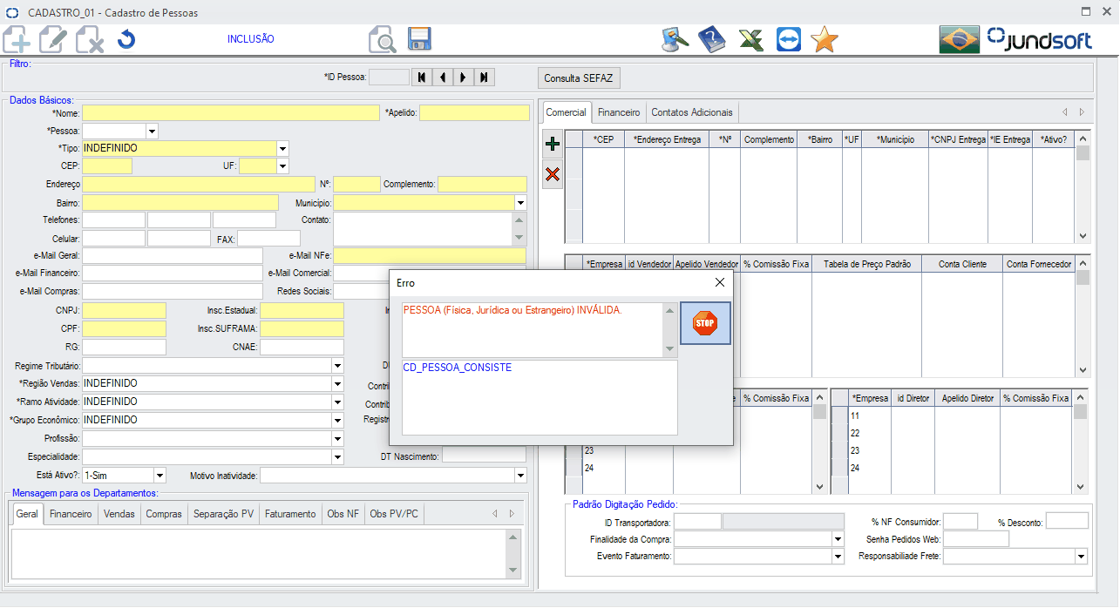Click the save floppy disk icon
The width and height of the screenshot is (1120, 608).
click(x=420, y=39)
